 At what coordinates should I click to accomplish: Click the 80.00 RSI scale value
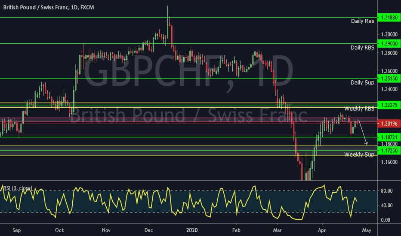pyautogui.click(x=386, y=191)
